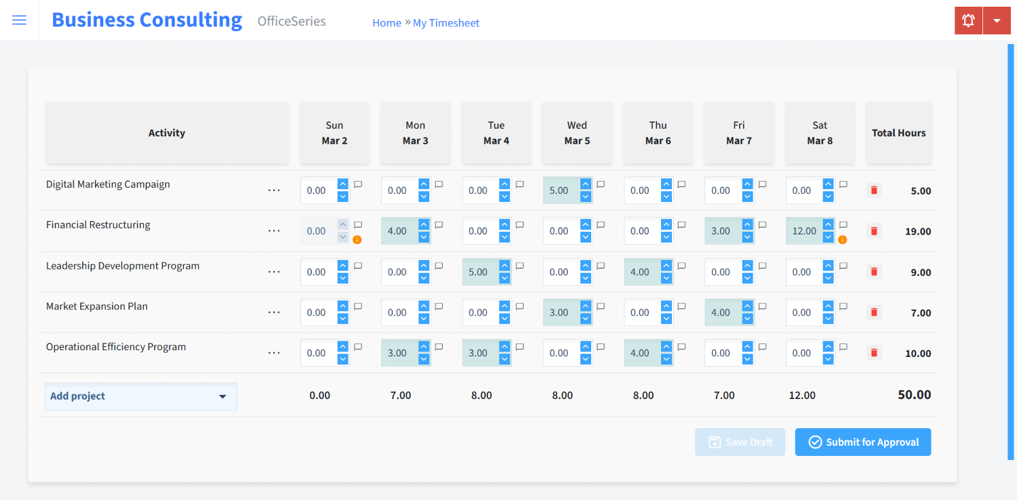Open the ellipsis options for Financial Restructuring

(x=274, y=230)
